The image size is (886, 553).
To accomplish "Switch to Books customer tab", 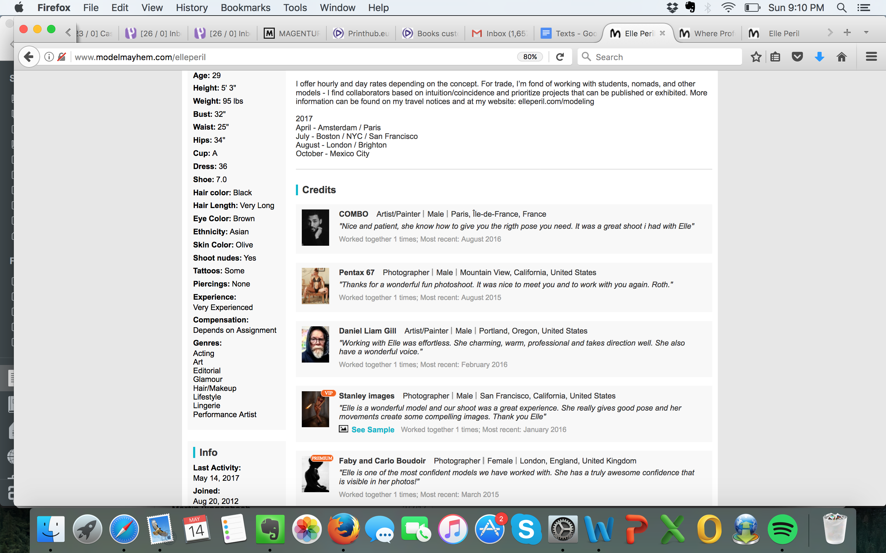I will 430,33.
